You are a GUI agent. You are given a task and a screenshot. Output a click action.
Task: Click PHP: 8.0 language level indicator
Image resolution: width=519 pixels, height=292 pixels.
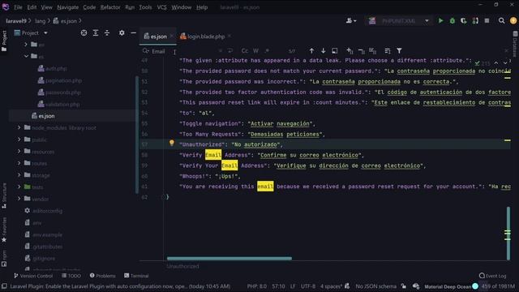click(x=257, y=286)
